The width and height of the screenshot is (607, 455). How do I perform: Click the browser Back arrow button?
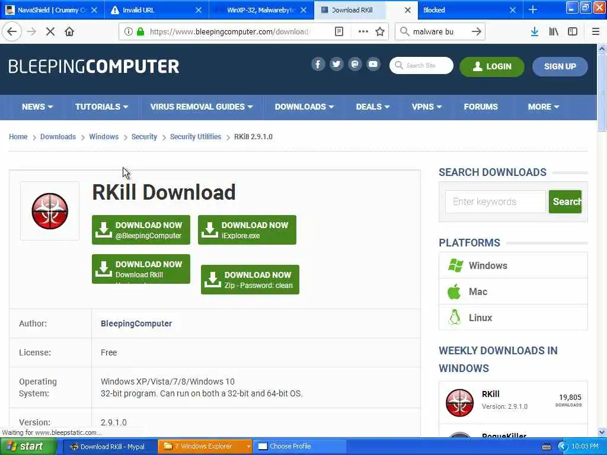(12, 32)
